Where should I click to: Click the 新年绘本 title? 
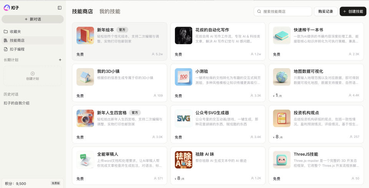point(105,30)
